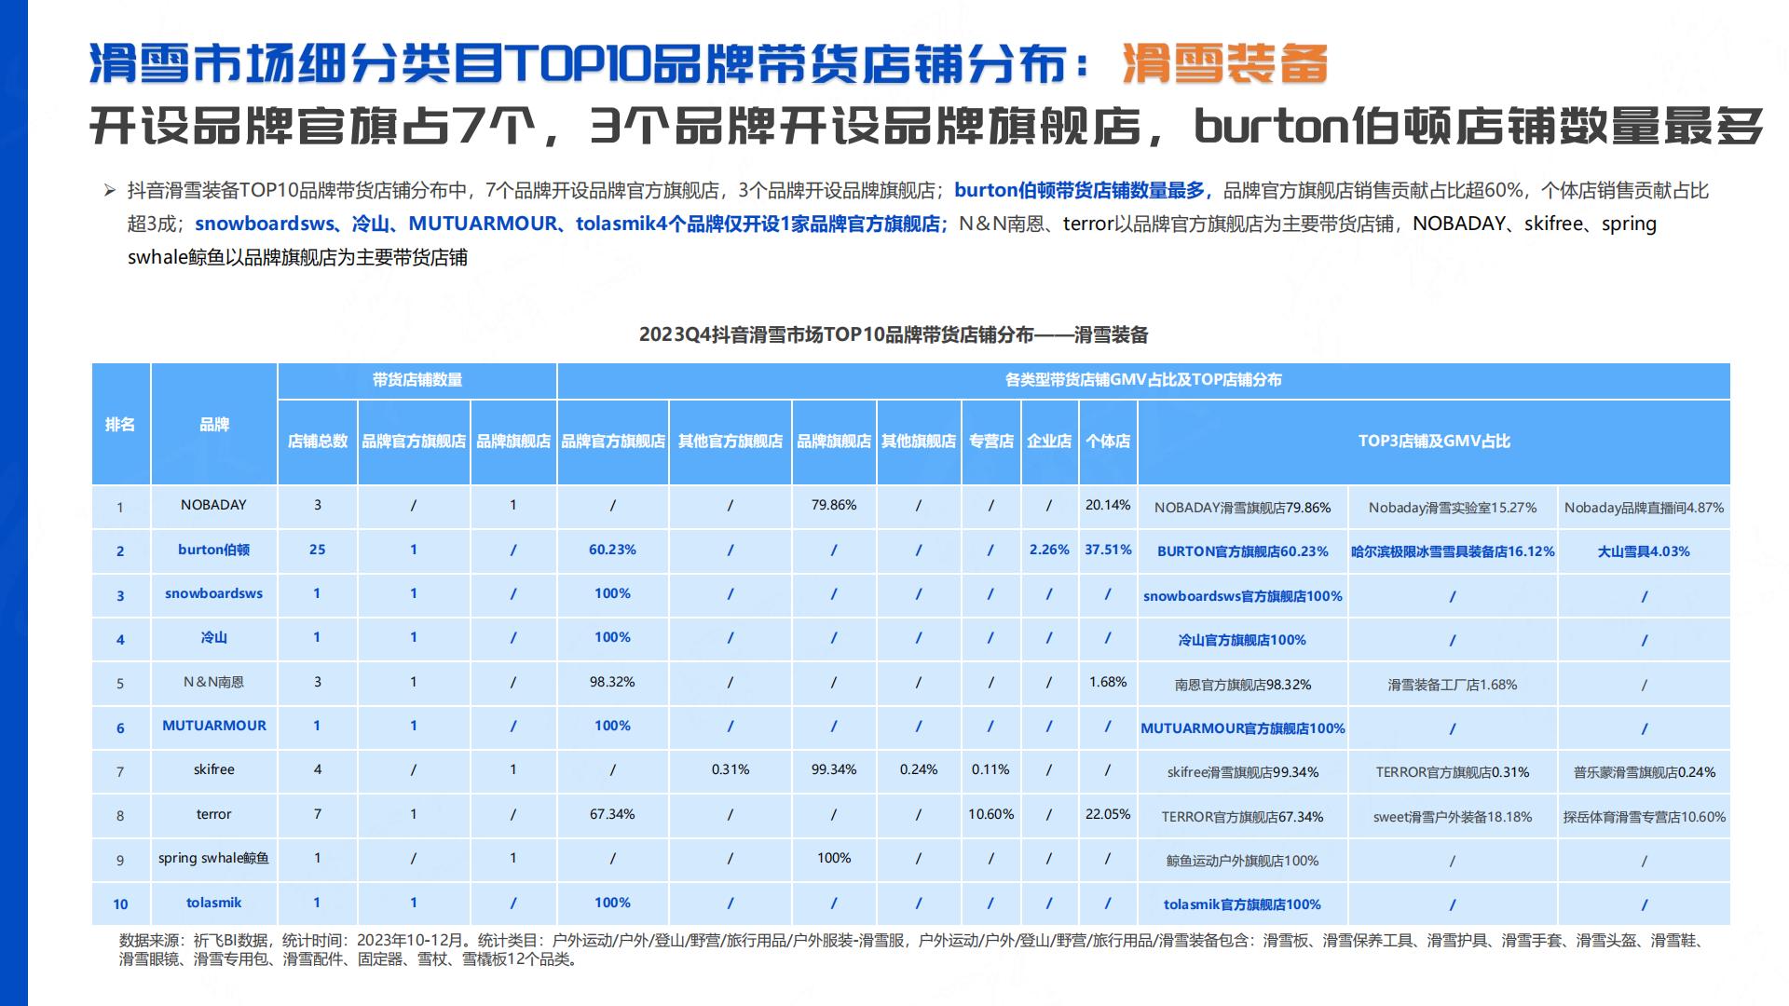
Task: Click the 98.32% value for N&N南恩
Action: click(x=612, y=682)
